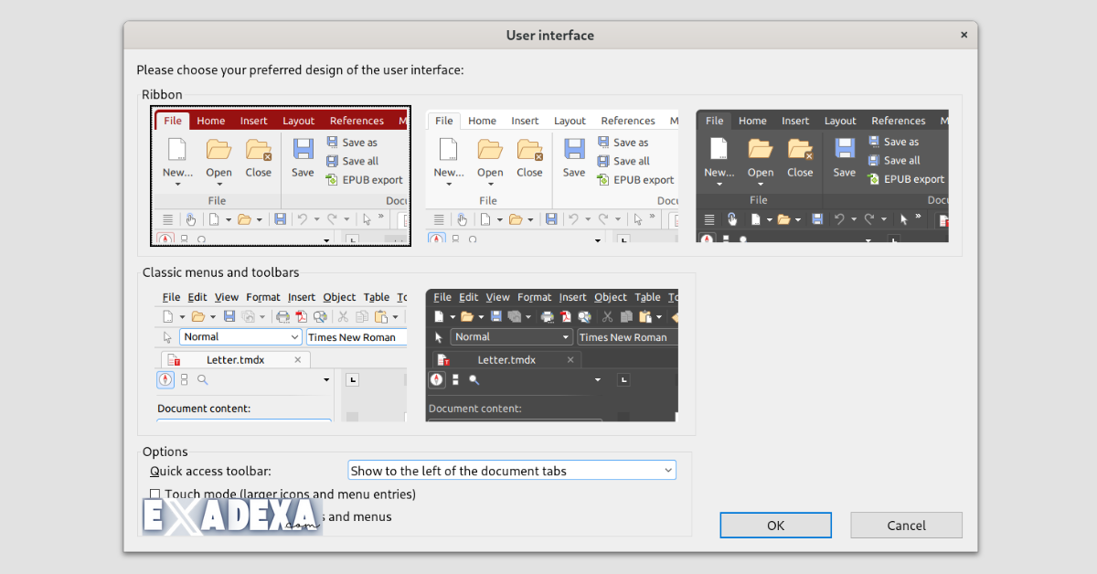The width and height of the screenshot is (1097, 574).
Task: Enable Touch mode for larger icons
Action: pyautogui.click(x=155, y=494)
